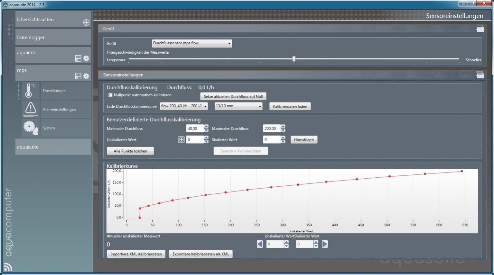This screenshot has width=494, height=275.
Task: Click the Sensoreinstellungen panel header
Action: [x=292, y=75]
